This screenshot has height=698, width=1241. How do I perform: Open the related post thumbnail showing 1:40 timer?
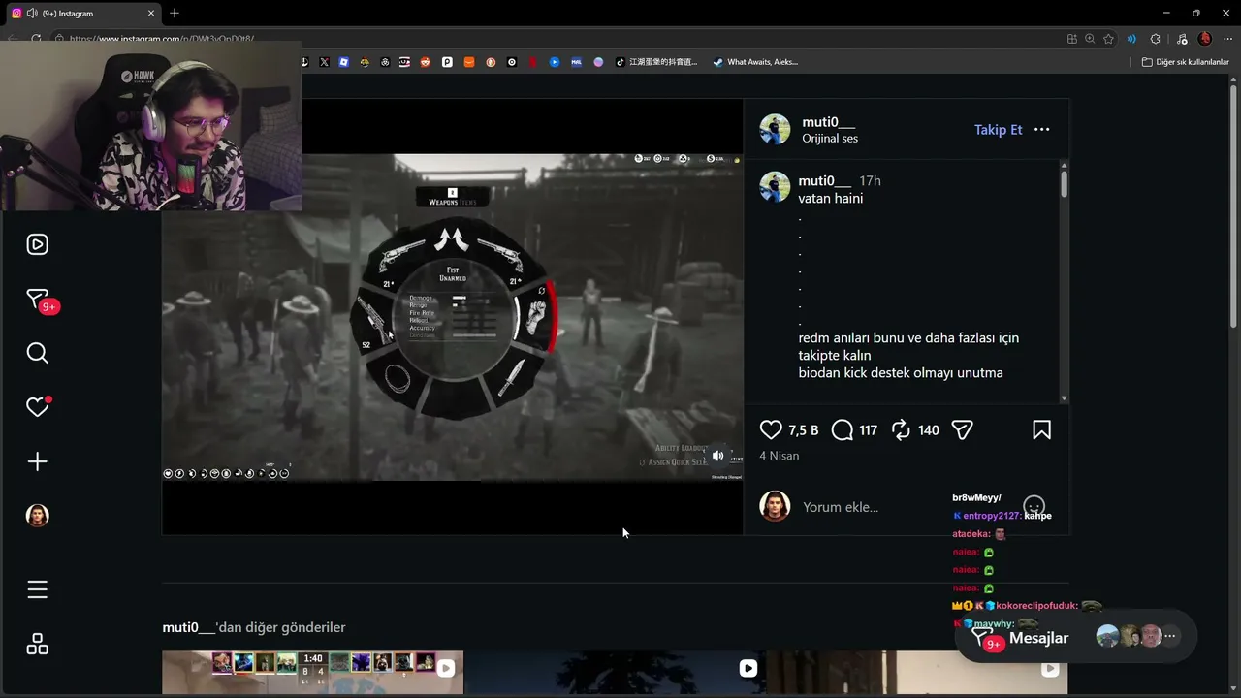coord(312,672)
